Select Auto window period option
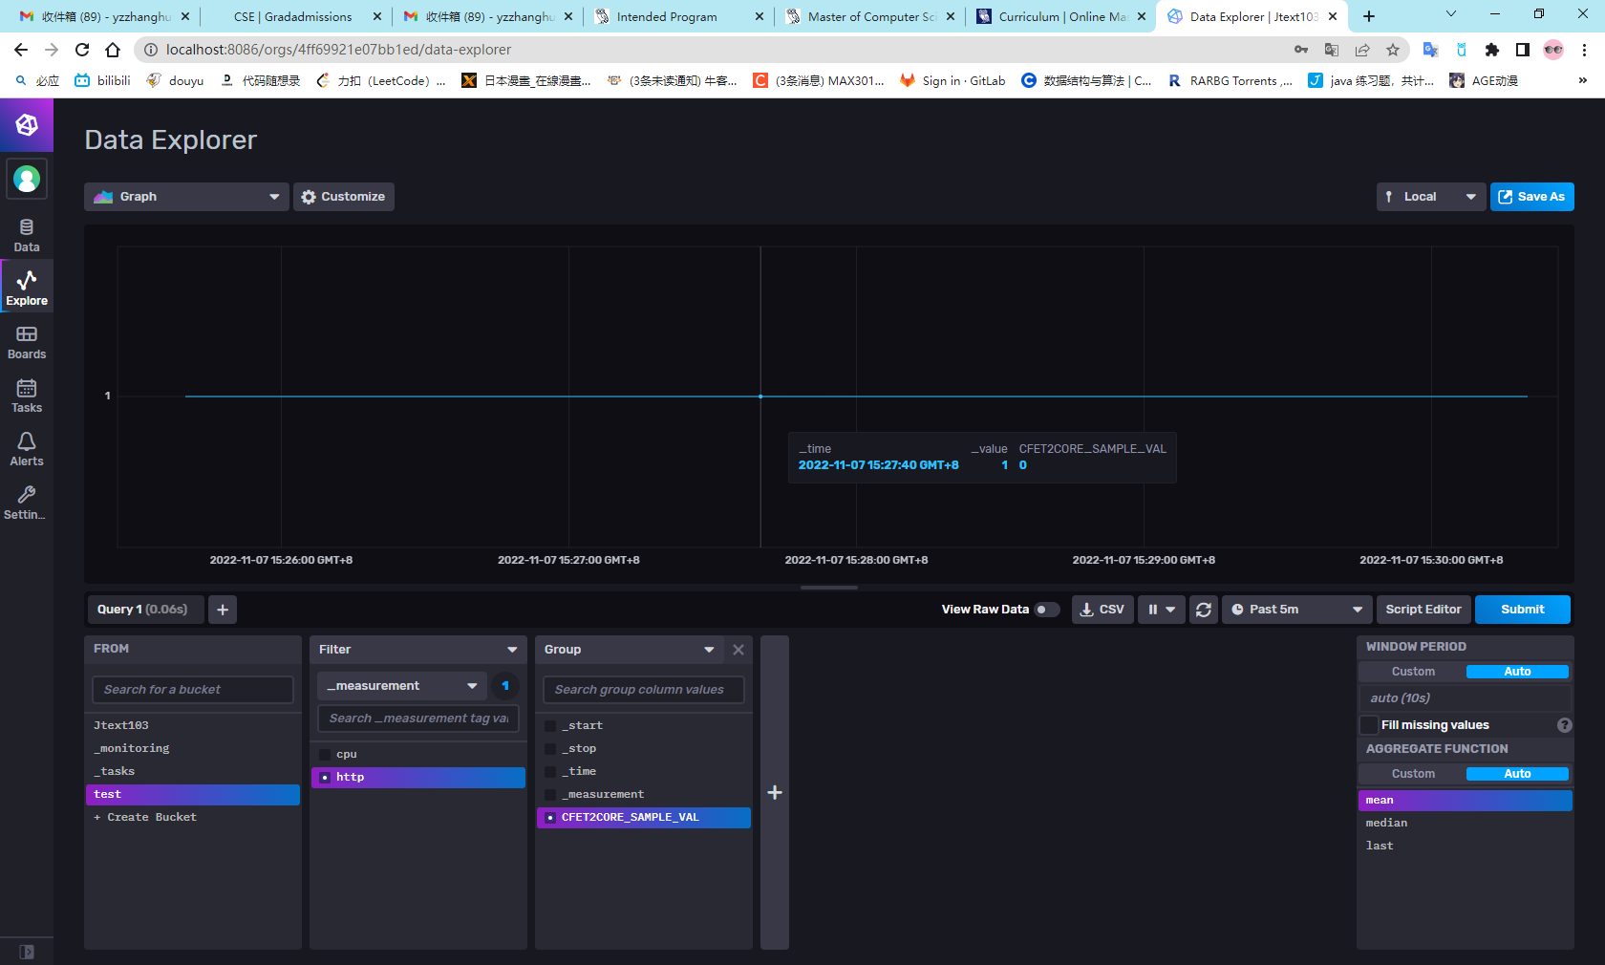 pos(1517,672)
